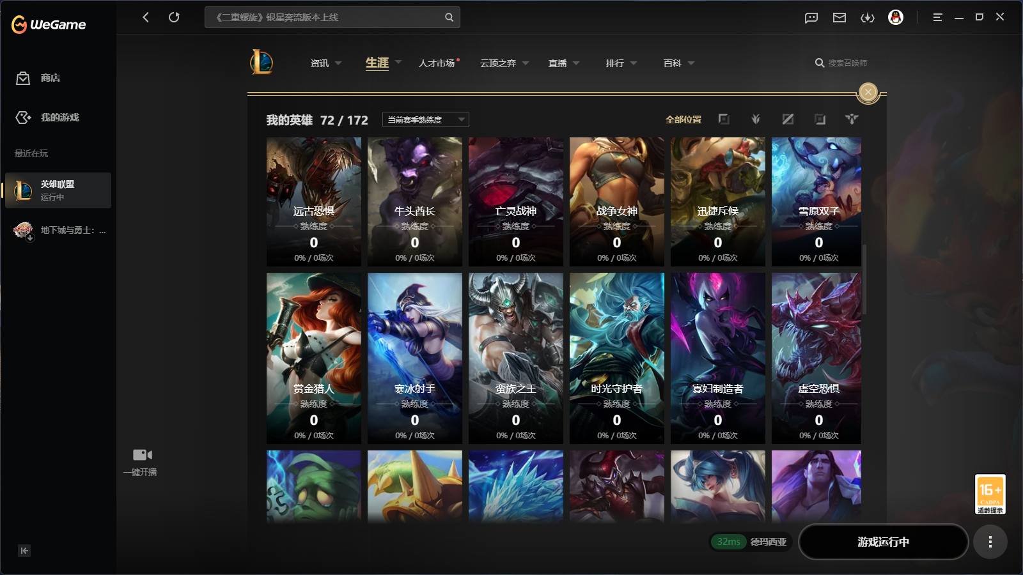1023x575 pixels.
Task: Open the 虚空恐惧 champion card
Action: 816,358
